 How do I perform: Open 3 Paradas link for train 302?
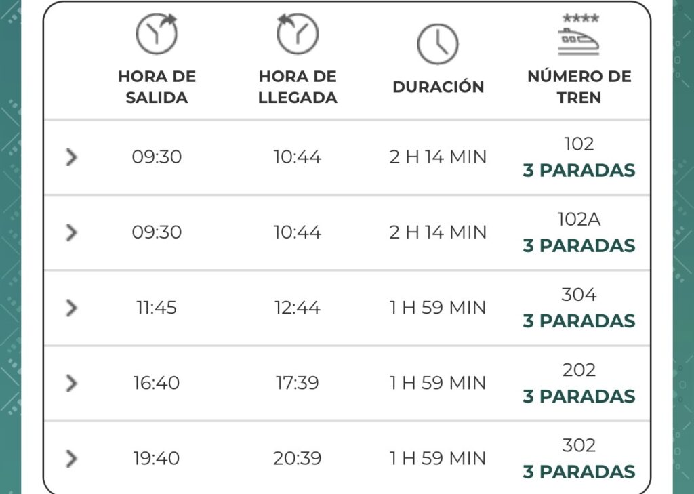(x=579, y=472)
